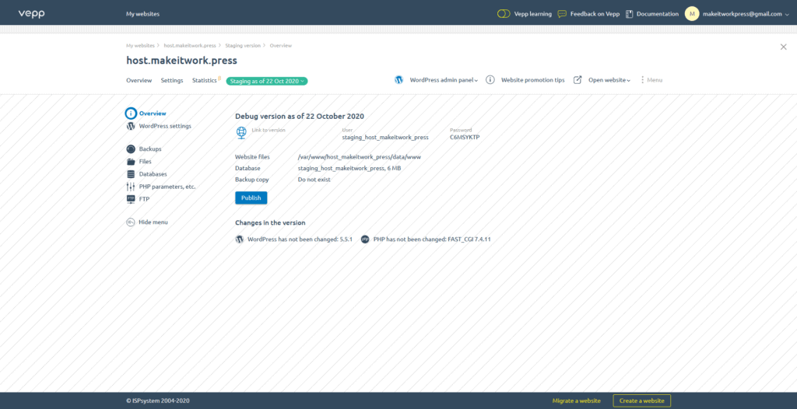Open PHP parameters, etc. section
This screenshot has height=409, width=797.
click(x=167, y=187)
